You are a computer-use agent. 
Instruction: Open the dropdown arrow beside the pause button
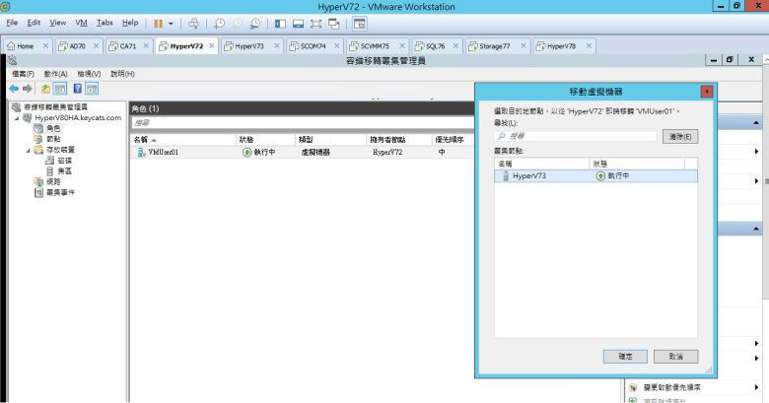(171, 22)
